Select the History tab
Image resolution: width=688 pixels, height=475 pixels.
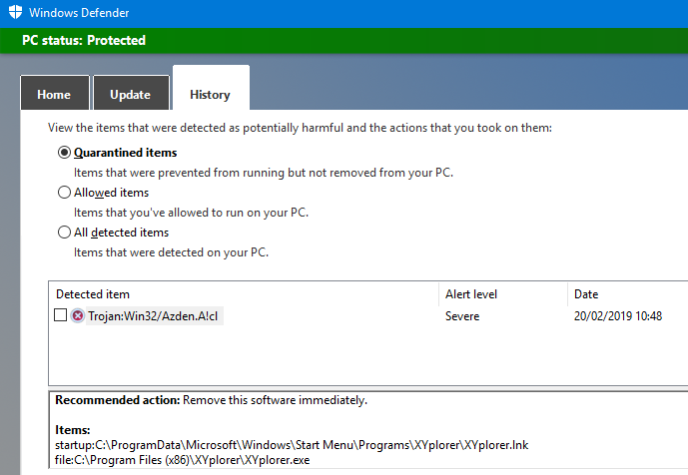point(210,95)
